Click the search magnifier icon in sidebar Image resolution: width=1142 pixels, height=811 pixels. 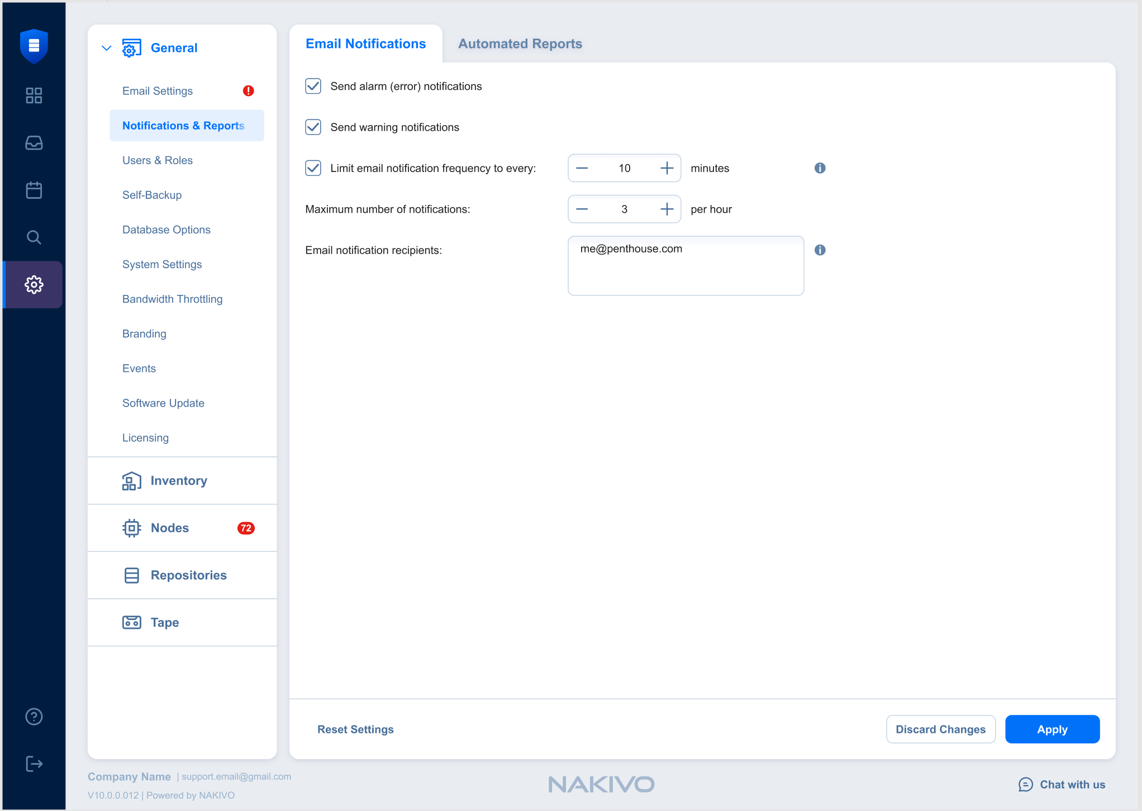pyautogui.click(x=34, y=237)
